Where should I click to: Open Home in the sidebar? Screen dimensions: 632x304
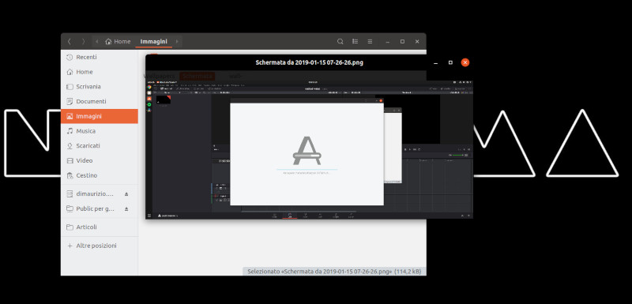[x=100, y=72]
